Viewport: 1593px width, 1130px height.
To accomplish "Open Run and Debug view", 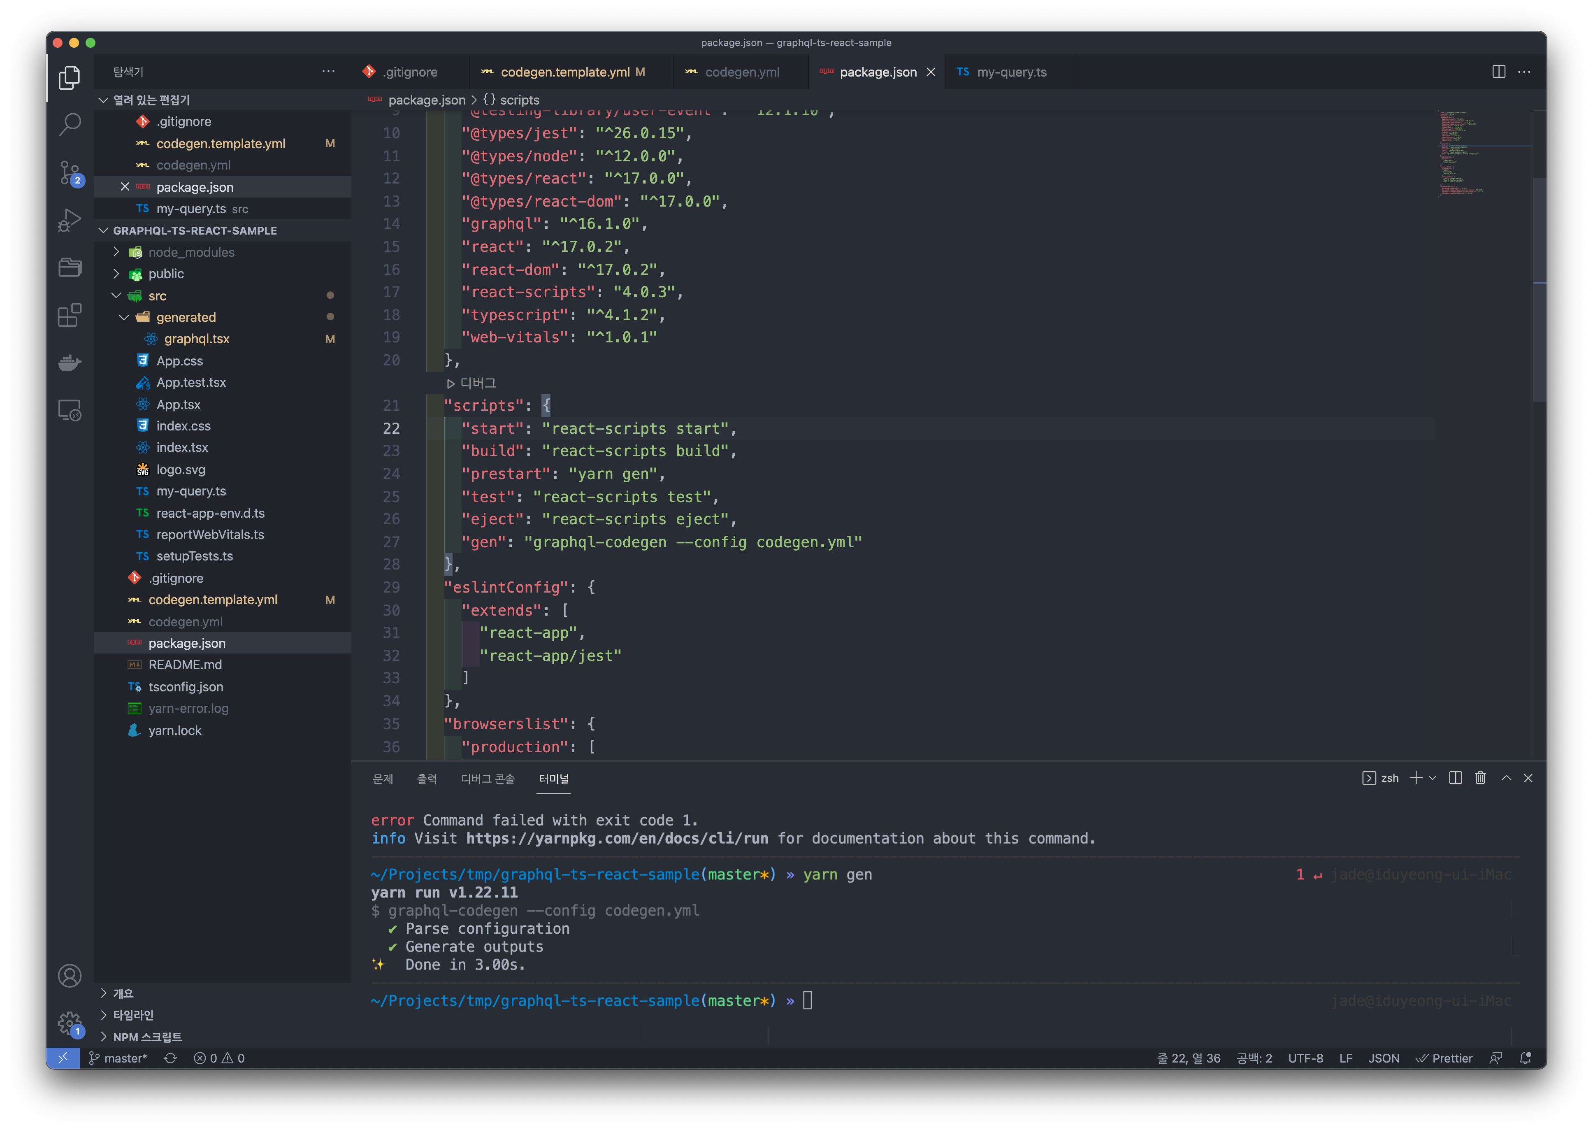I will 70,220.
